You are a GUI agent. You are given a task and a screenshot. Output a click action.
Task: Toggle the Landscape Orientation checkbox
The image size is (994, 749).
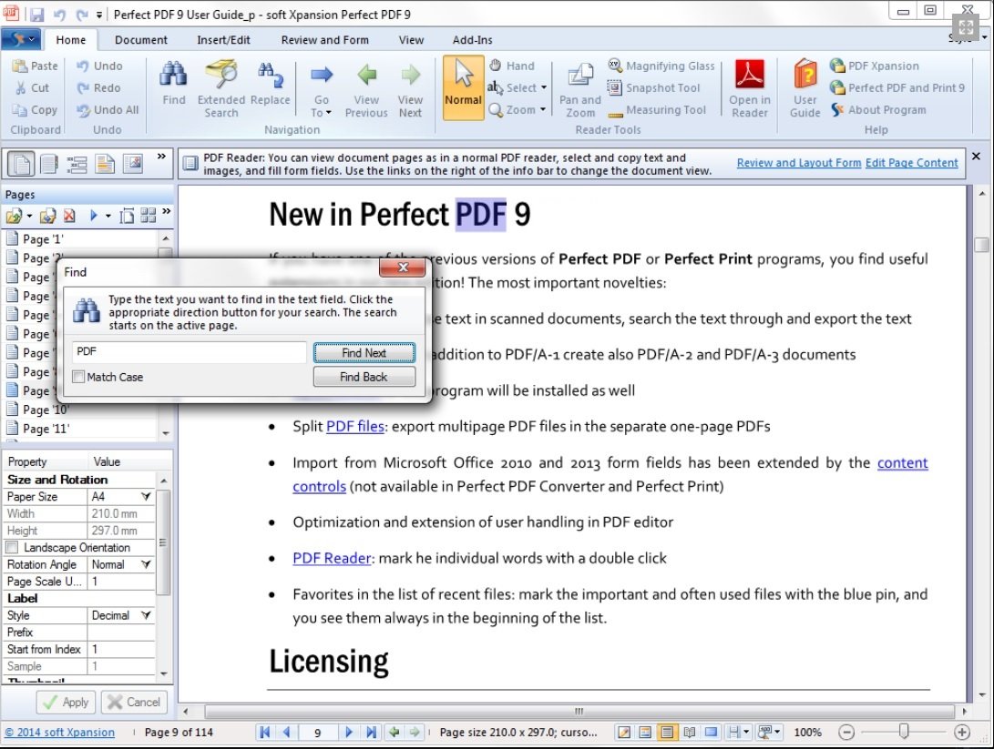pyautogui.click(x=13, y=548)
